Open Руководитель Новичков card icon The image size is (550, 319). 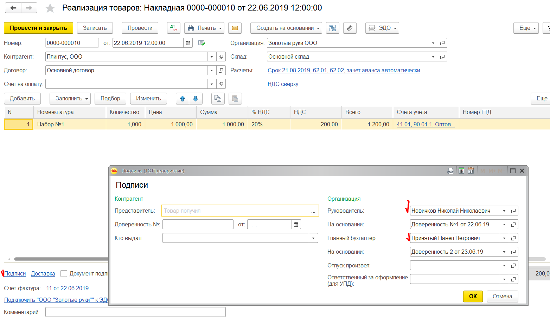(x=513, y=211)
